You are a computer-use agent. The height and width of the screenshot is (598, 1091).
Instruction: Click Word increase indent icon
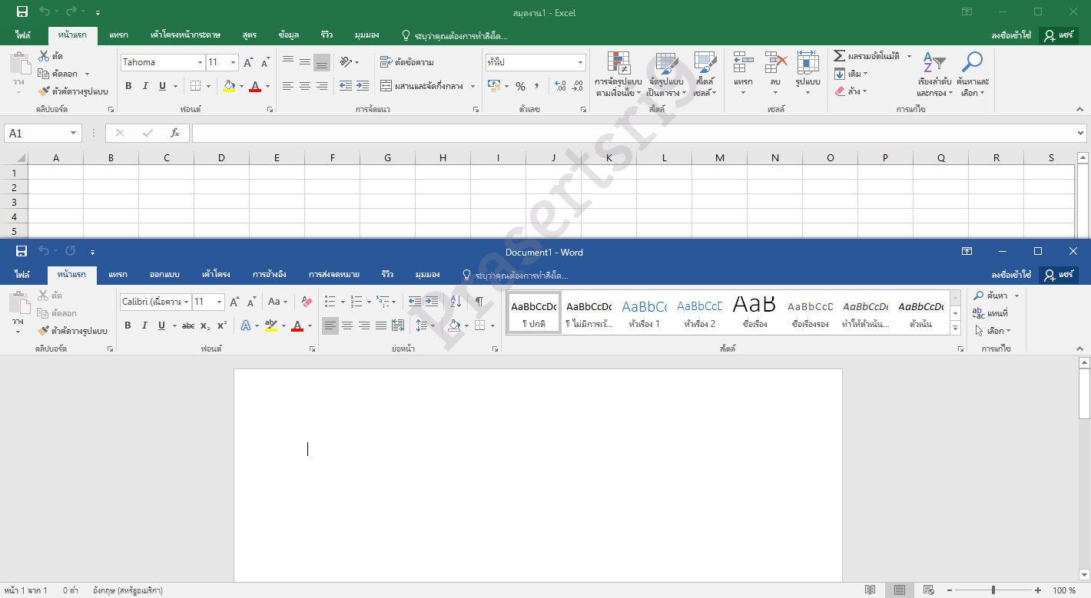point(432,302)
